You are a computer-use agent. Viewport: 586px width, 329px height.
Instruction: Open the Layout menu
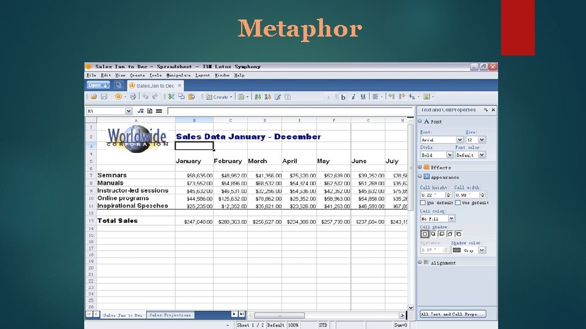[x=203, y=76]
